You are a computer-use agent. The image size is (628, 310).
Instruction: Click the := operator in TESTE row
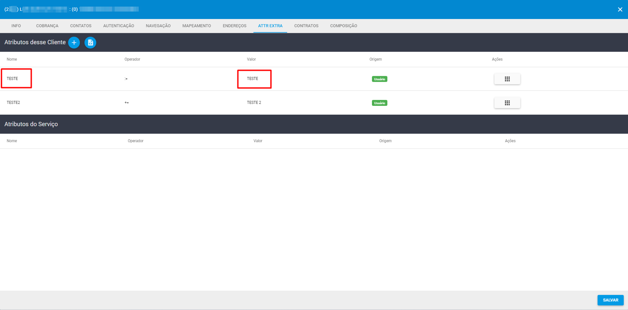(x=126, y=79)
